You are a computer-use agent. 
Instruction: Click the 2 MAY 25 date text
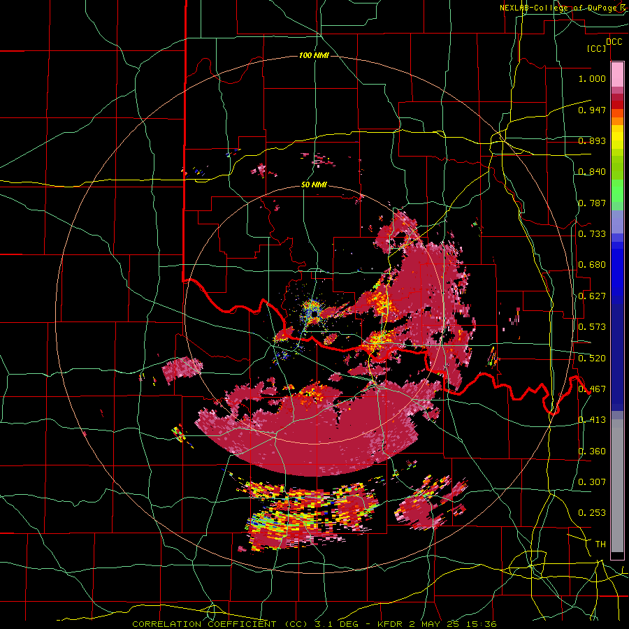click(435, 624)
